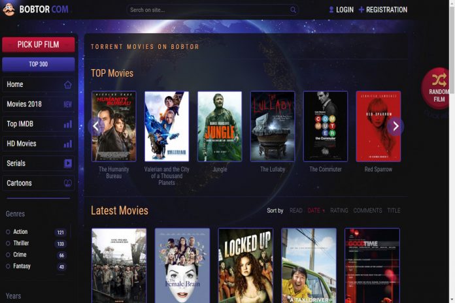The image size is (455, 303).
Task: Open A Taxi Driver poster
Action: pos(309,266)
